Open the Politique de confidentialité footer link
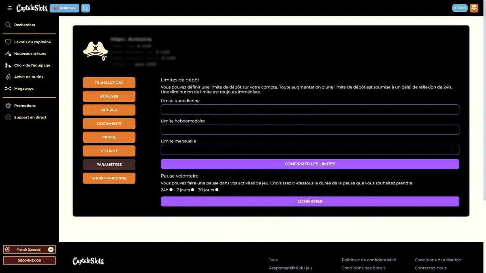486x273 pixels. 369,260
